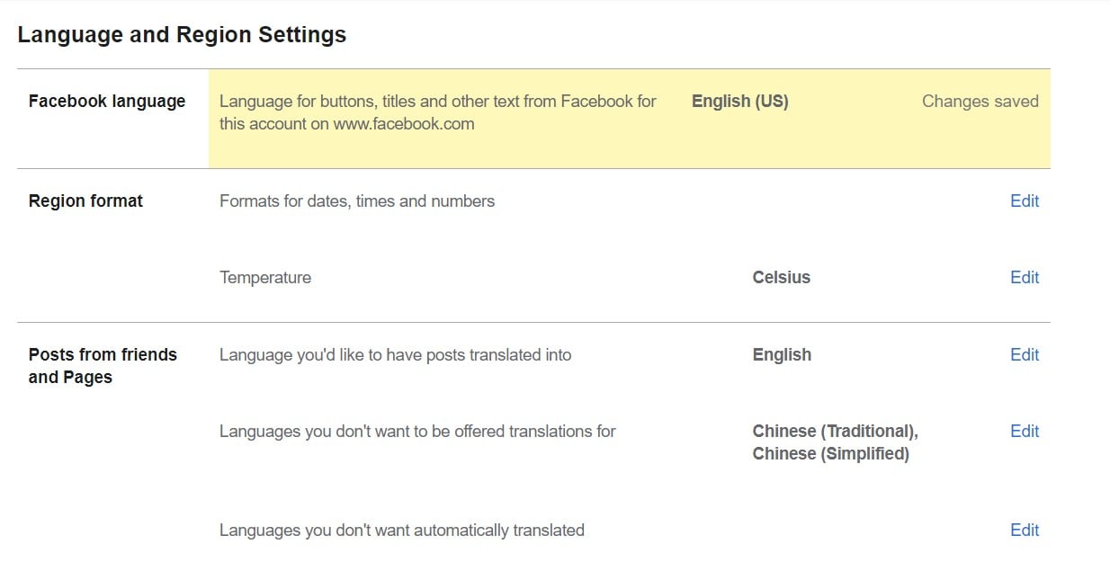Click the Language and Region Settings title
This screenshot has width=1110, height=562.
click(x=182, y=35)
